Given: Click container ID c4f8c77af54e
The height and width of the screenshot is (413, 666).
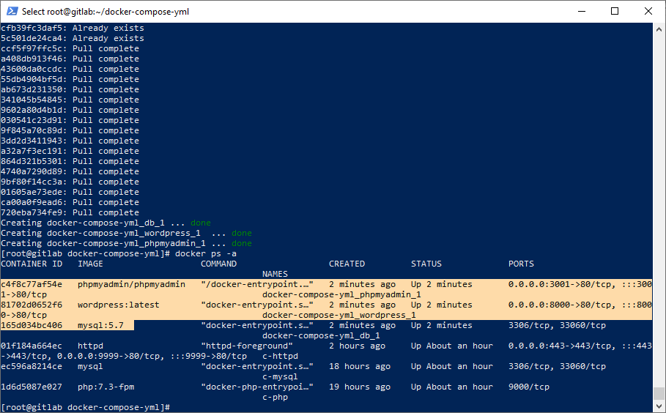Looking at the screenshot, I should pyautogui.click(x=32, y=284).
